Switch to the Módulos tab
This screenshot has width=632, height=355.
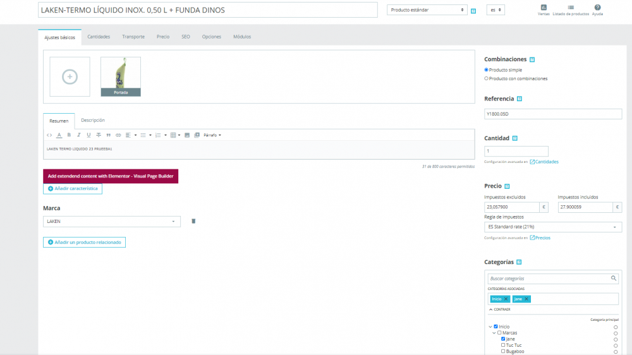[x=242, y=37]
